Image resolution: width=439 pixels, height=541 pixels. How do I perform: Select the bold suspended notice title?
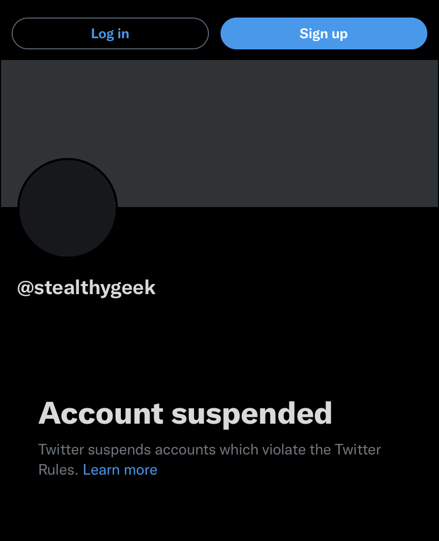(186, 414)
